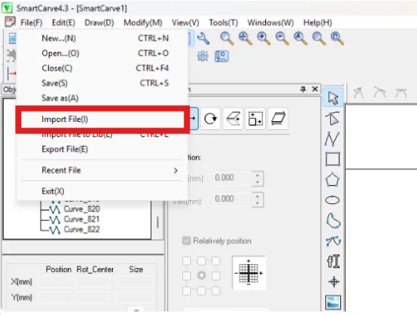Click down arrow of field above Vert(mm)
The width and height of the screenshot is (417, 315).
[x=257, y=182]
